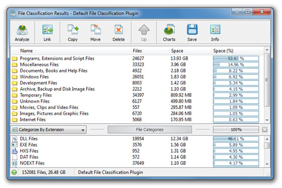Sort by the Space column header
This screenshot has width=282, height=188.
[177, 51]
